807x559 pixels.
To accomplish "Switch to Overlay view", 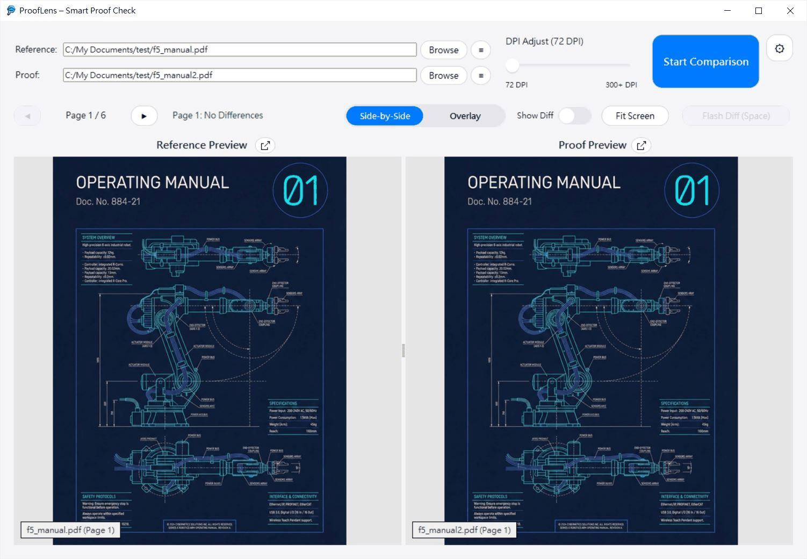I will pyautogui.click(x=464, y=116).
